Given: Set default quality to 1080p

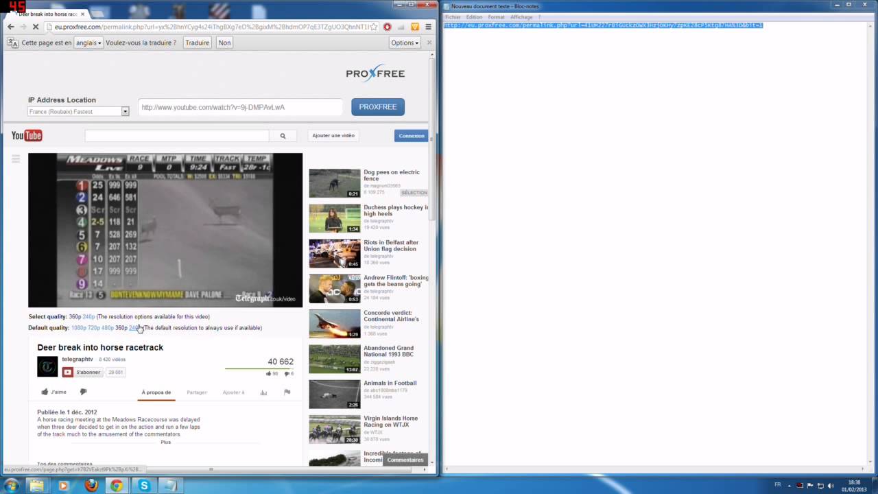Looking at the screenshot, I should 79,327.
